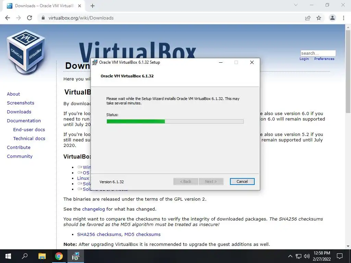Open the Documentation sidebar link
This screenshot has width=351, height=263.
coord(24,121)
